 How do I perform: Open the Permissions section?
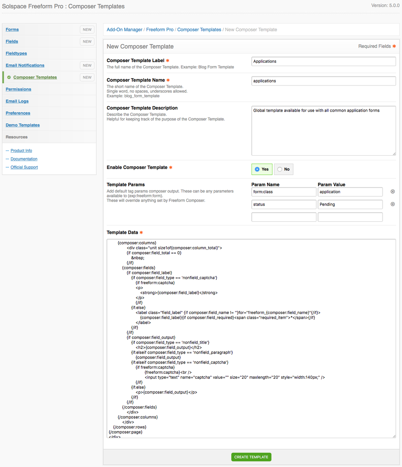coord(18,89)
